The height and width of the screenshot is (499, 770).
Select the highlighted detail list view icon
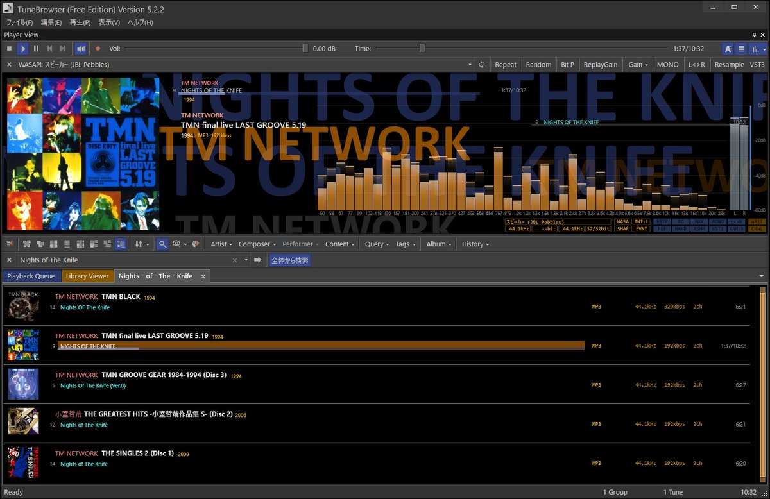(x=121, y=244)
